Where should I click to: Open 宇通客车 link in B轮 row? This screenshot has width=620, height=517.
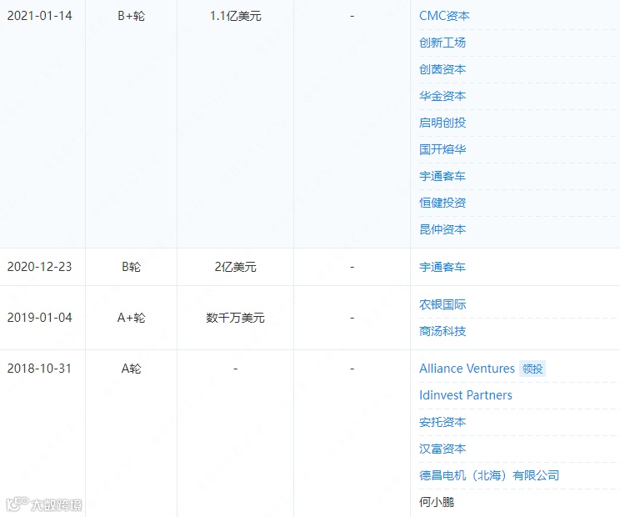(442, 267)
